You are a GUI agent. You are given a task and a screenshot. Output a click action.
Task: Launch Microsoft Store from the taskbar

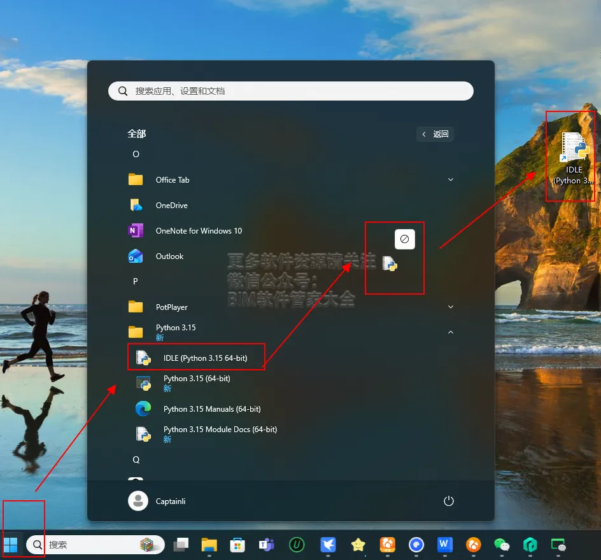(x=237, y=545)
